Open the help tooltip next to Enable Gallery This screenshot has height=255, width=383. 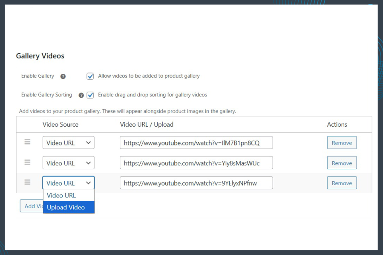tap(63, 76)
